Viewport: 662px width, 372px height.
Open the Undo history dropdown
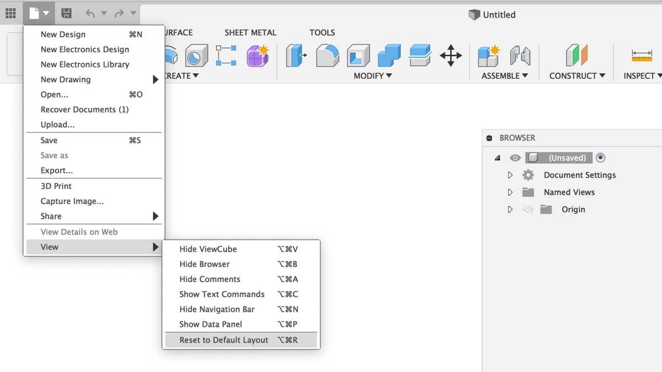(x=104, y=13)
